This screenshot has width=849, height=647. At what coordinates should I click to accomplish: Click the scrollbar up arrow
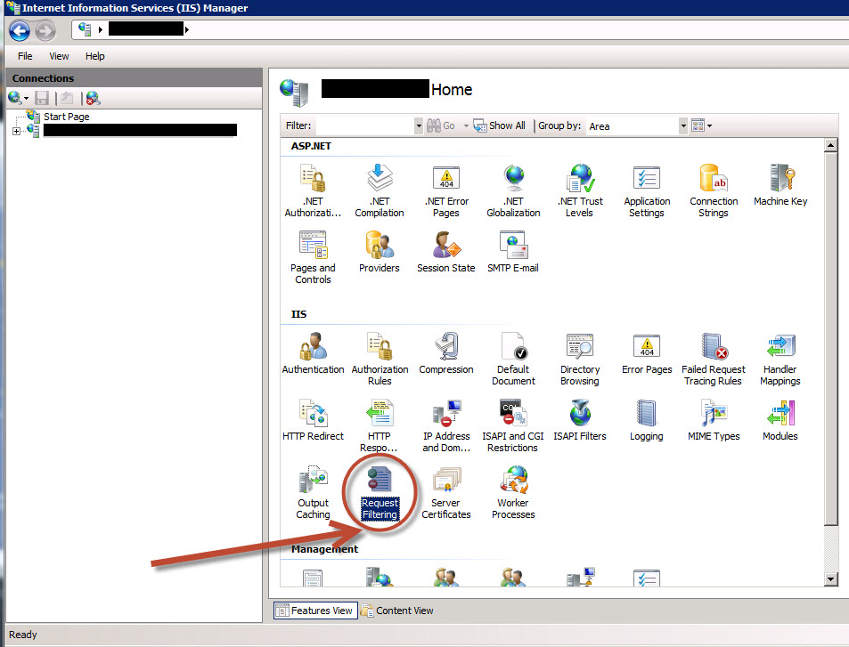831,144
